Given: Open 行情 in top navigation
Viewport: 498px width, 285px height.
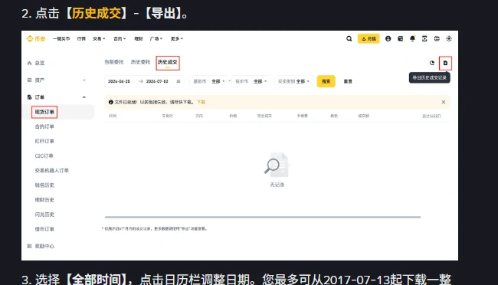Looking at the screenshot, I should 81,39.
